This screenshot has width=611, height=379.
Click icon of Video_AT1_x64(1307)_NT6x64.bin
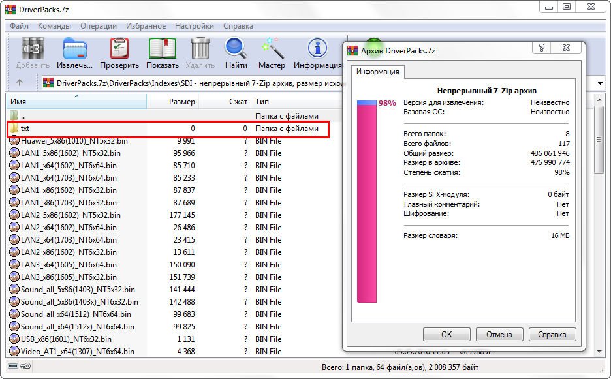click(x=14, y=352)
